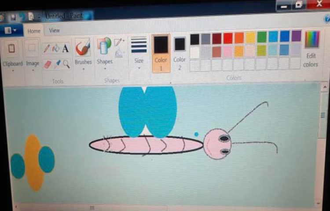Pick the indigo blue color swatch
Viewport: 330px width, 211px height.
(x=285, y=36)
